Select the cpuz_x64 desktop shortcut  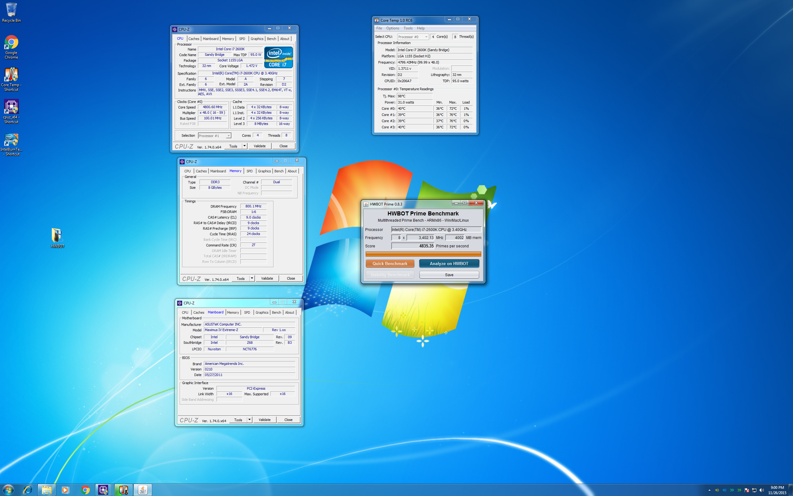coord(11,112)
